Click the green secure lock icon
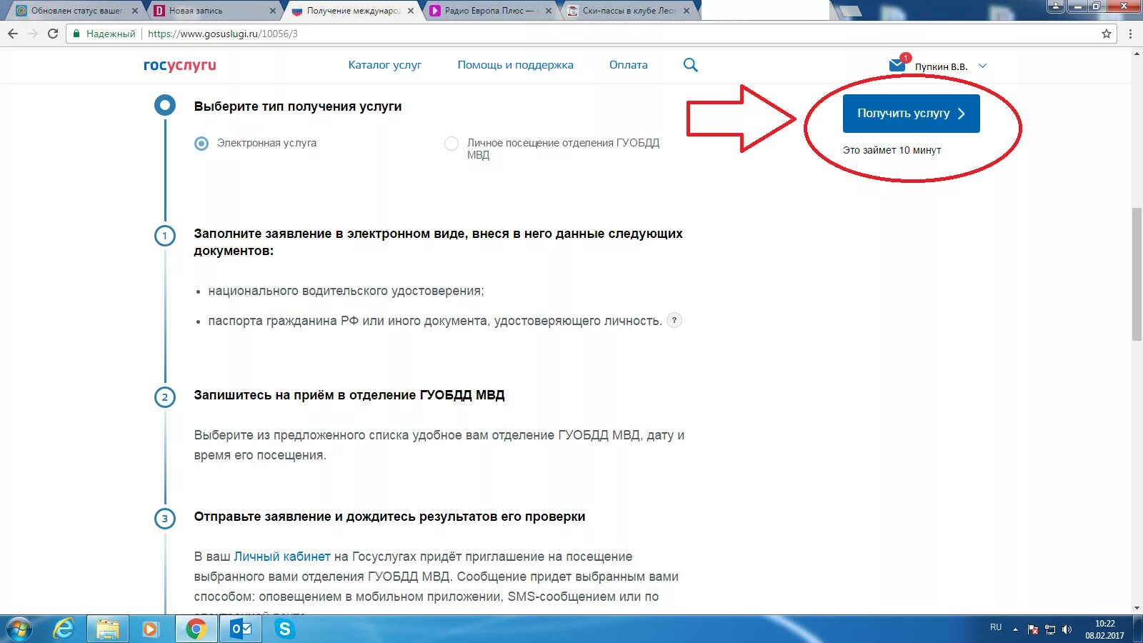 [x=77, y=34]
